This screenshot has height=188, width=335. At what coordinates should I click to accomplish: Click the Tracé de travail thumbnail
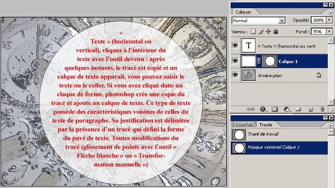239,135
